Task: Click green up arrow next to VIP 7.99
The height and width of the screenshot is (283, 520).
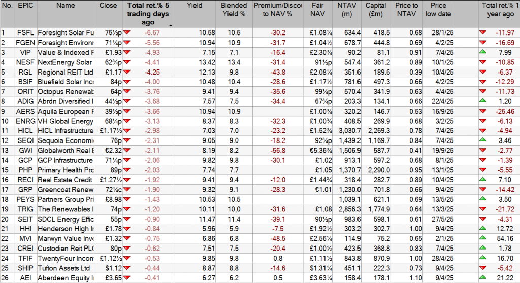Action: (x=483, y=52)
